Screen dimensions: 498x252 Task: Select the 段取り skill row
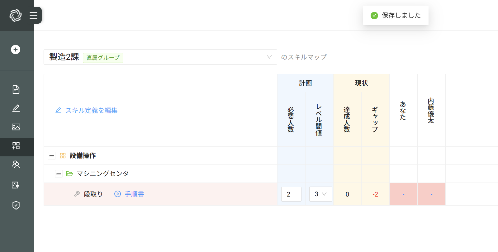click(x=93, y=194)
